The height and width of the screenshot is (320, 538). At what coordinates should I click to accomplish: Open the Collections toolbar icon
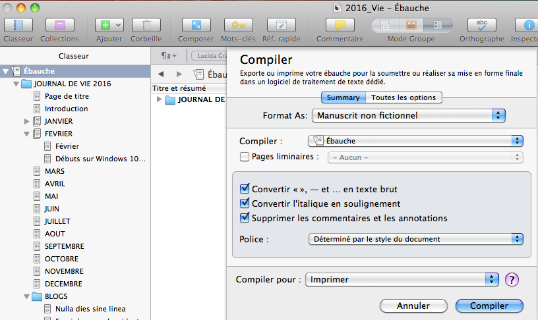pyautogui.click(x=59, y=25)
